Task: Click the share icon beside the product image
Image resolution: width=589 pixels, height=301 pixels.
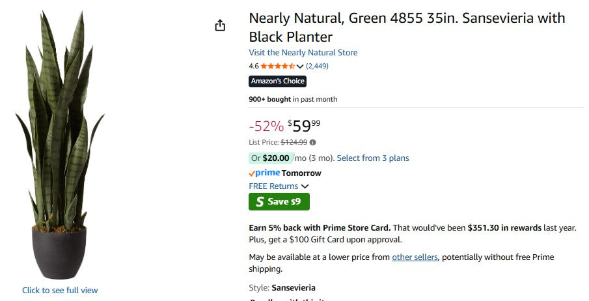Action: 220,25
